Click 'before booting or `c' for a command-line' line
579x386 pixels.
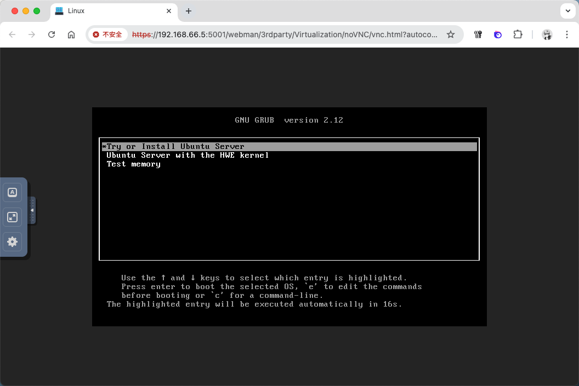point(222,295)
